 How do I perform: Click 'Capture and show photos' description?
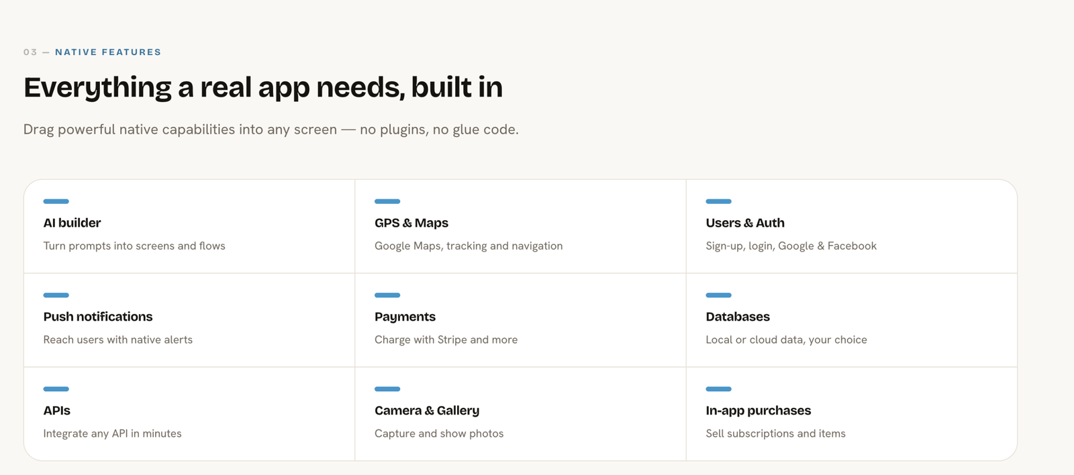point(439,434)
